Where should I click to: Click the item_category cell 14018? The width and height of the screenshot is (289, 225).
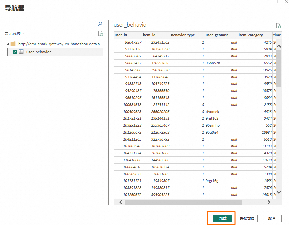click(x=255, y=195)
